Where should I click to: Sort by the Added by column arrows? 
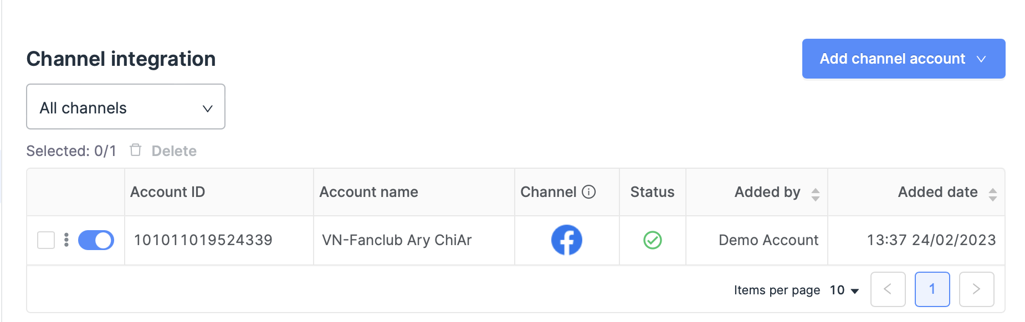[x=815, y=194]
